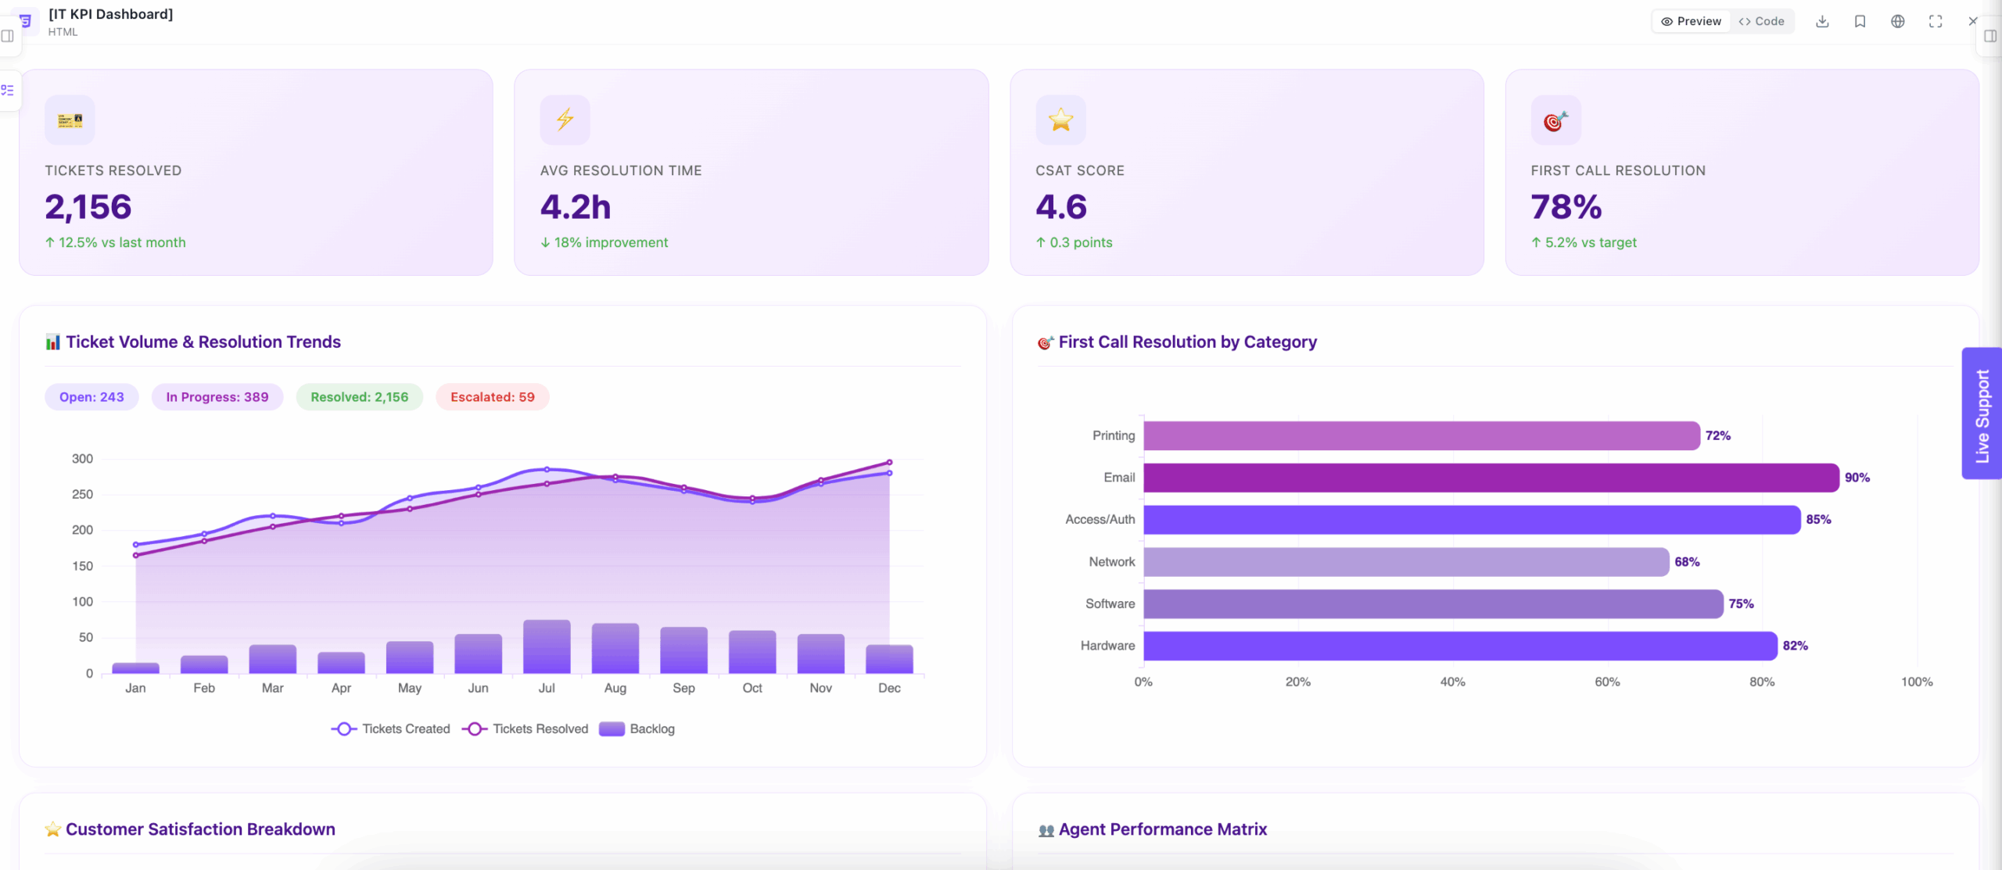The height and width of the screenshot is (870, 2002).
Task: Toggle the left sidebar panel icon
Action: (x=8, y=36)
